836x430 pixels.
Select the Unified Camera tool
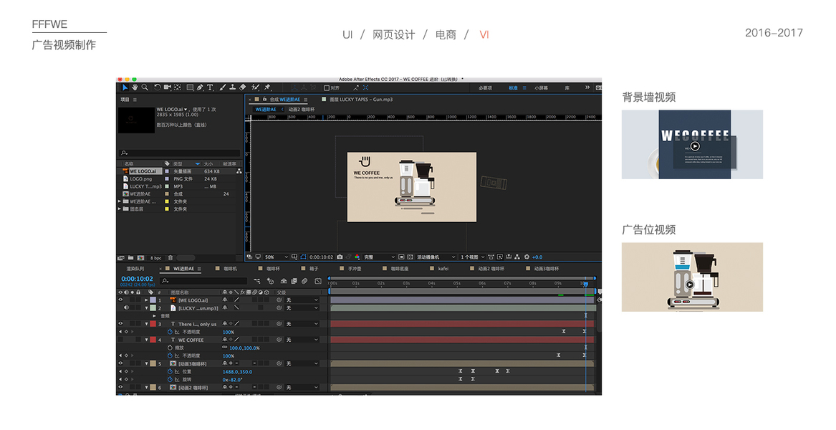coord(168,87)
